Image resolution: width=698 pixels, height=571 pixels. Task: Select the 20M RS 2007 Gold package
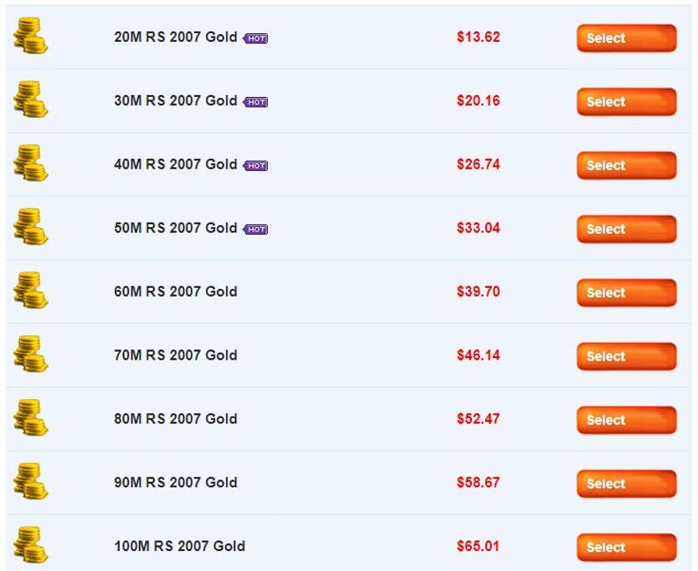click(x=626, y=38)
